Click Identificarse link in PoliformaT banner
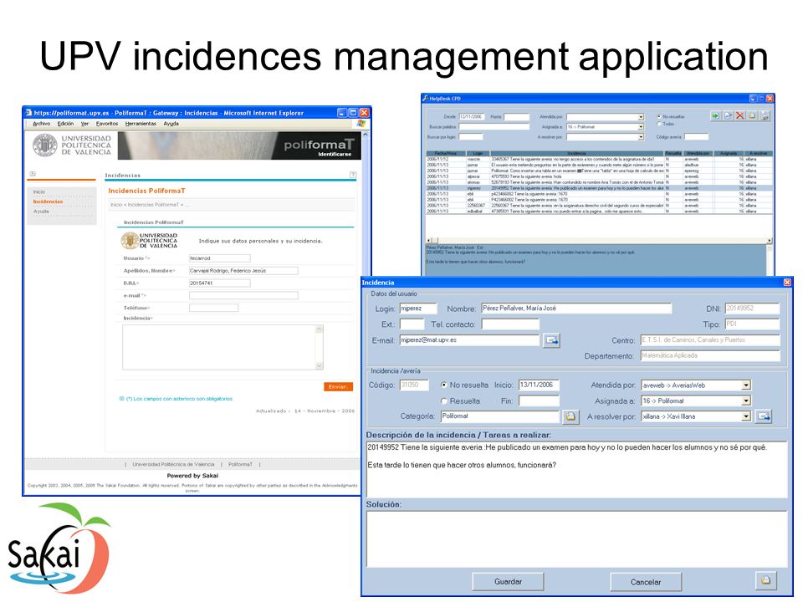This screenshot has height=602, width=803. click(335, 154)
